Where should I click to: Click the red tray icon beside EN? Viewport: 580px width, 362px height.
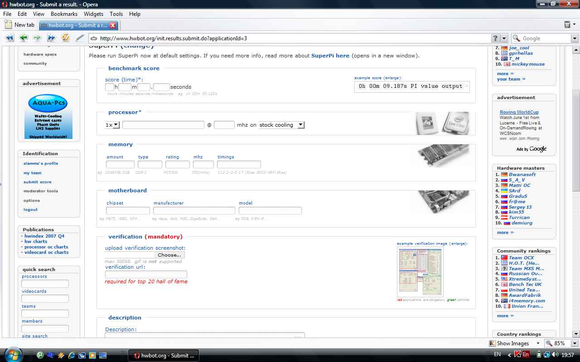pos(517,355)
